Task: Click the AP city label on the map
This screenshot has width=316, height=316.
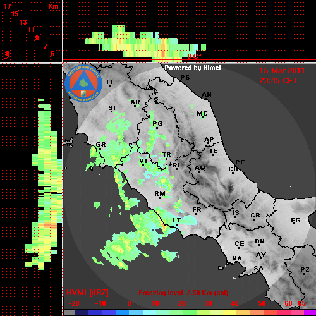Action: coord(209,139)
